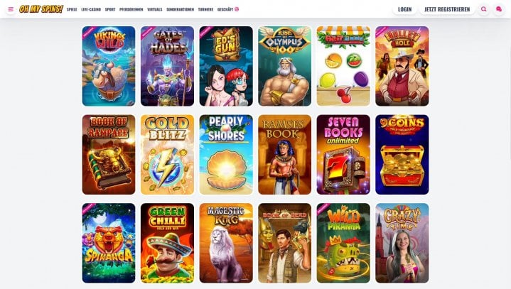The width and height of the screenshot is (511, 289).
Task: Open Sonderaktionen in the navigation bar
Action: 181,9
